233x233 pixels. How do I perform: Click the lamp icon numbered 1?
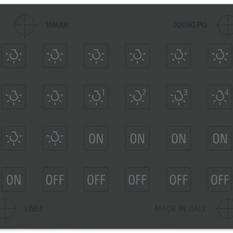[x=96, y=97]
